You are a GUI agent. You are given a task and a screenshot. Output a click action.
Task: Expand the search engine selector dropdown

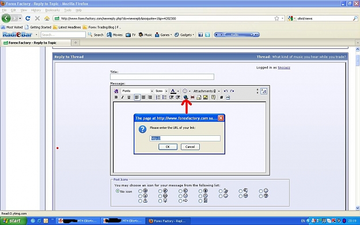[294, 18]
